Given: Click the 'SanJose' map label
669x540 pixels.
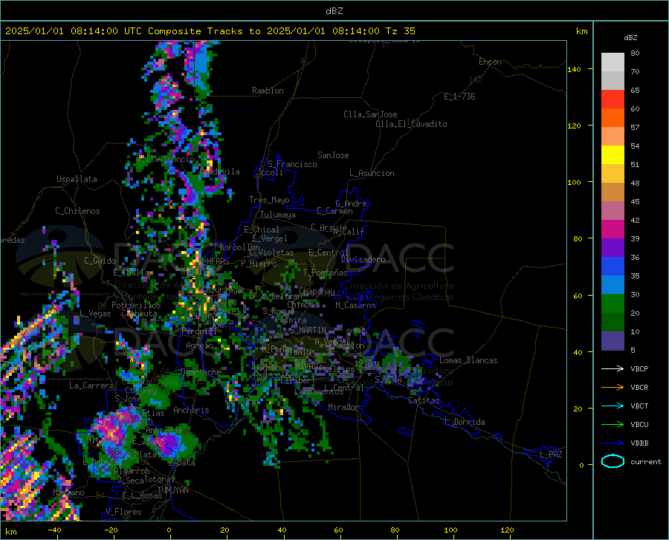Looking at the screenshot, I should tap(333, 155).
